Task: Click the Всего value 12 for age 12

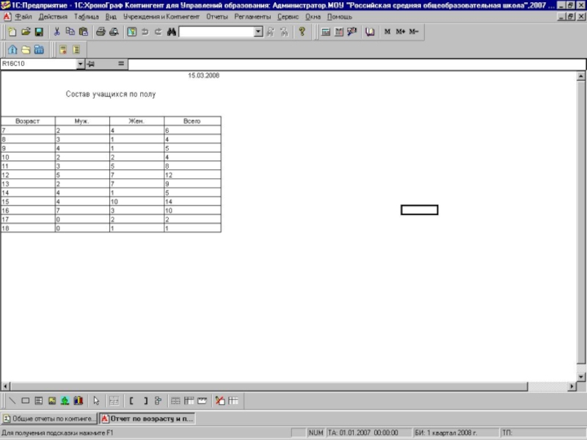Action: [x=192, y=175]
